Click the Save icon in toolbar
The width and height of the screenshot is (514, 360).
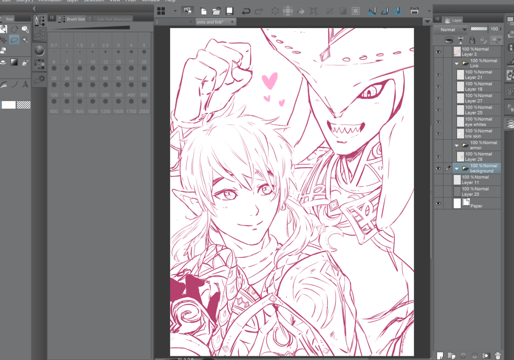[x=230, y=11]
